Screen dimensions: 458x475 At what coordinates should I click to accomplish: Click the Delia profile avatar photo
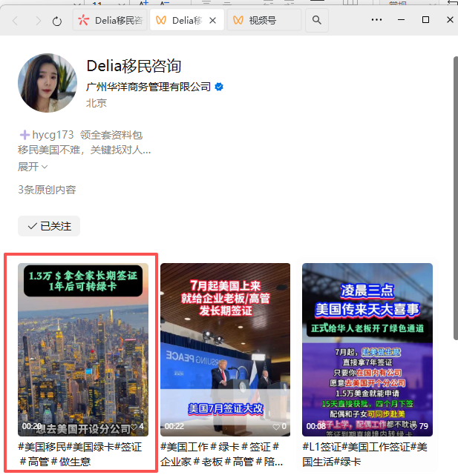coord(48,83)
